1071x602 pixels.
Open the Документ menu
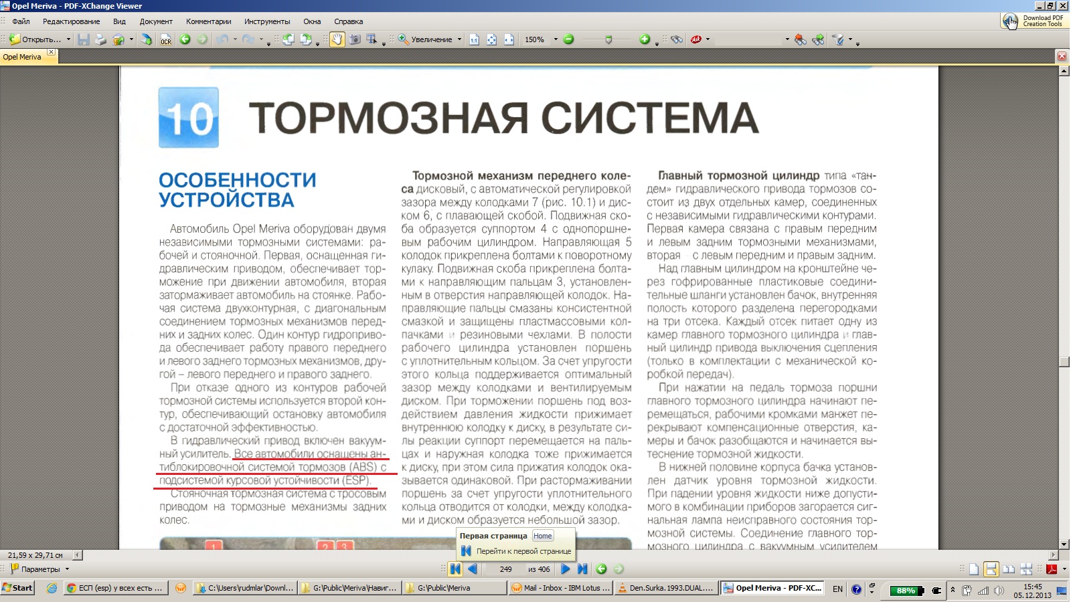point(156,21)
